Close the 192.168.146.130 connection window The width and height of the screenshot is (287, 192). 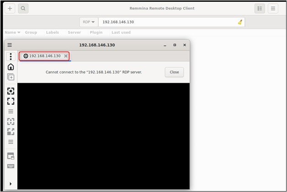(185, 45)
